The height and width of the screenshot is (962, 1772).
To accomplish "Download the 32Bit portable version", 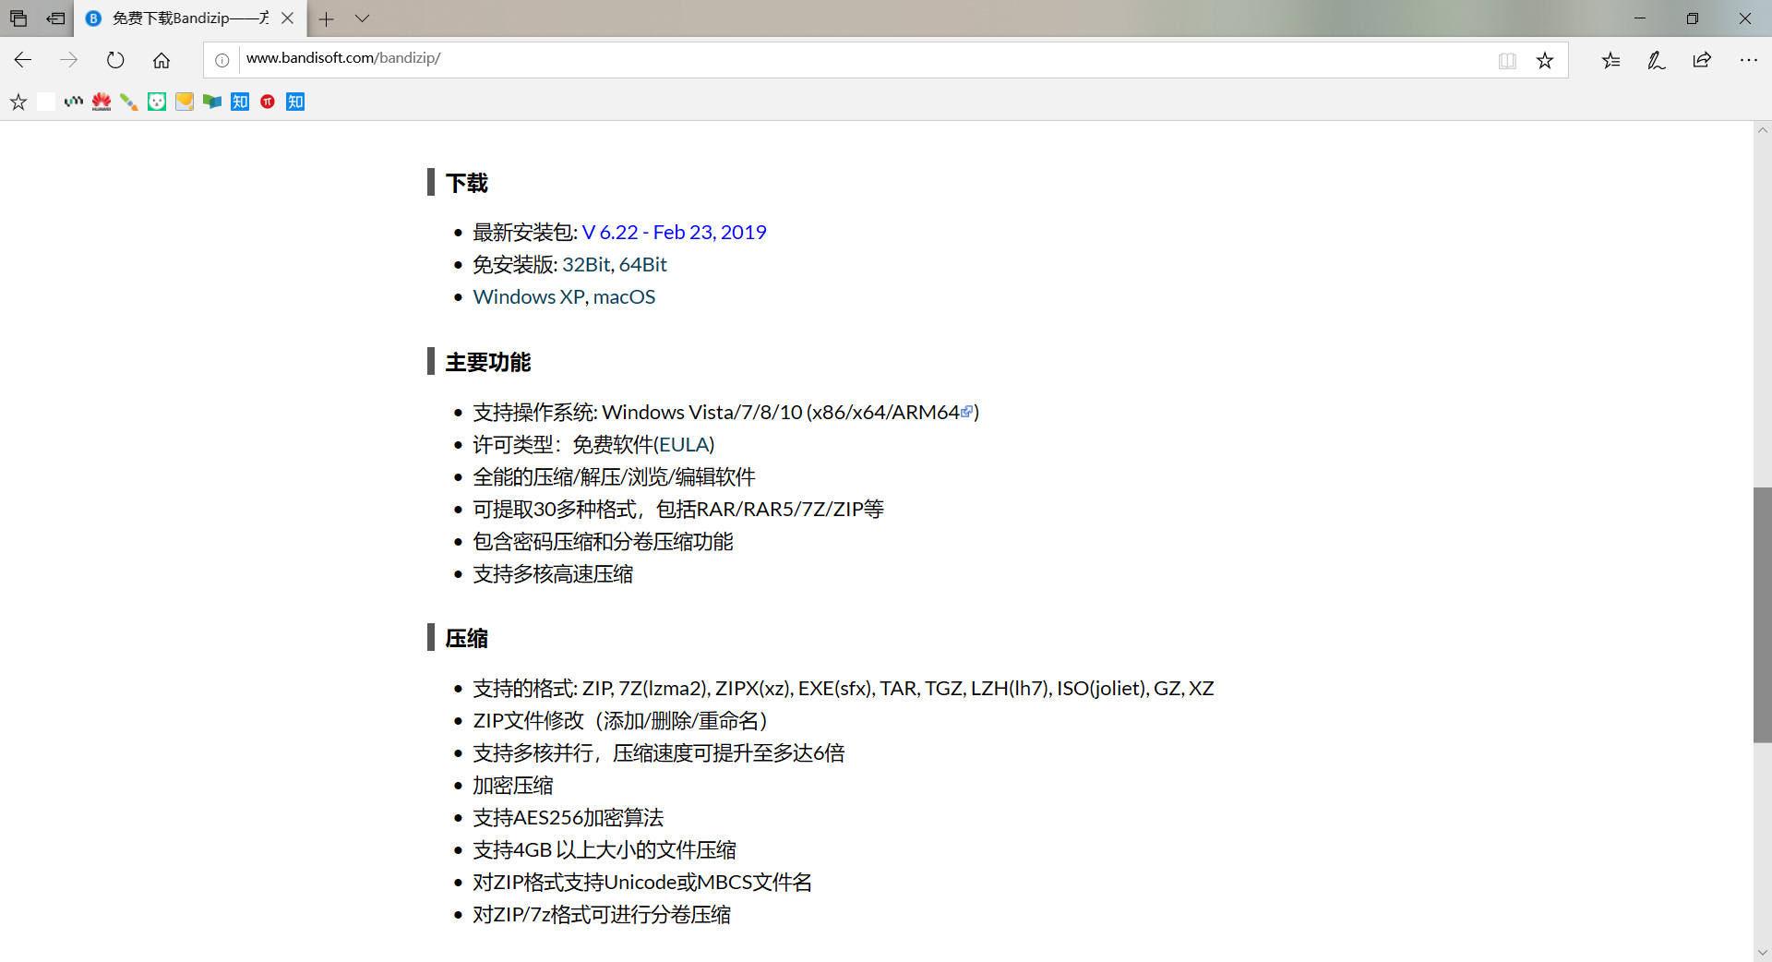I will 586,265.
